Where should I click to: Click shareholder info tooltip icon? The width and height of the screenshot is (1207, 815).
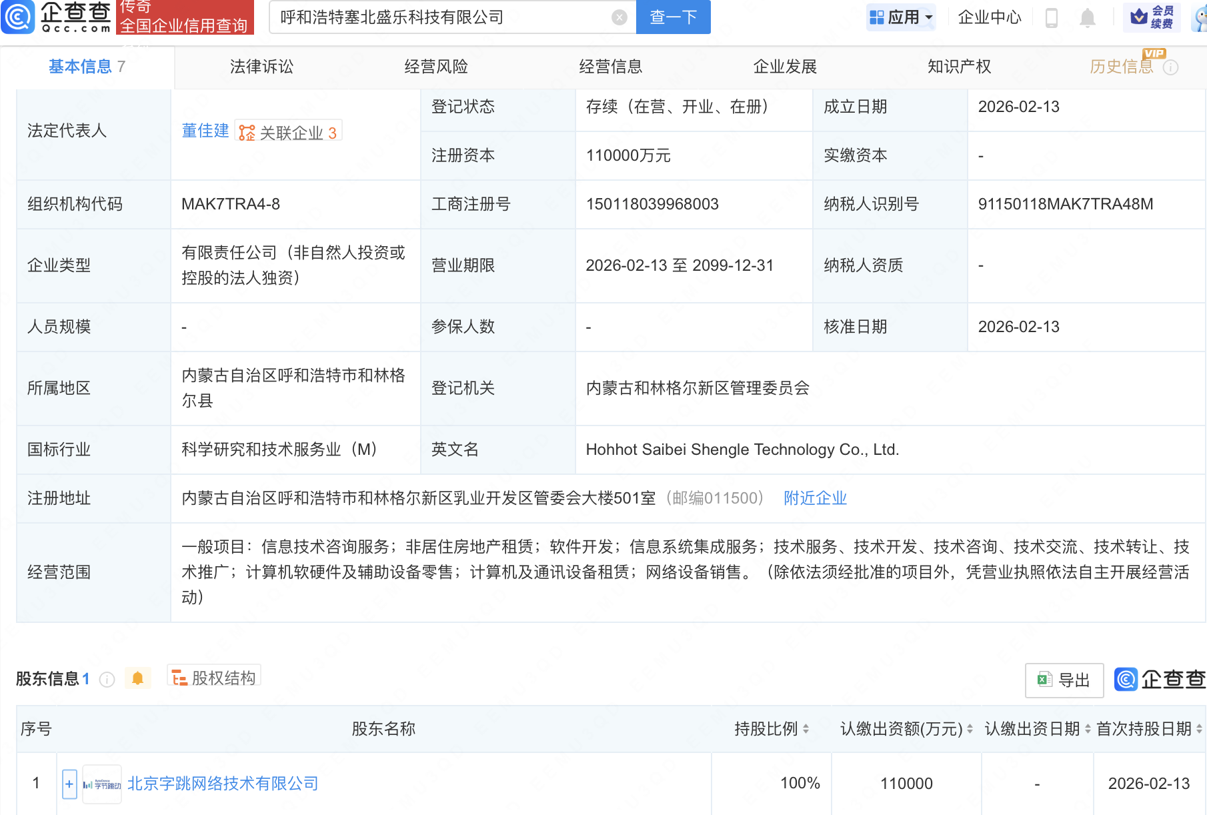pyautogui.click(x=107, y=679)
